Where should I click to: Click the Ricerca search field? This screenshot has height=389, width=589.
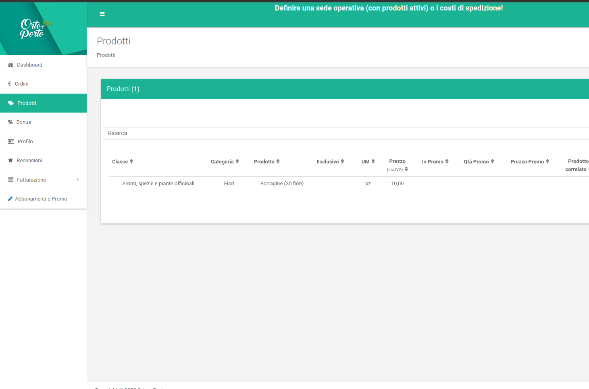(x=346, y=133)
